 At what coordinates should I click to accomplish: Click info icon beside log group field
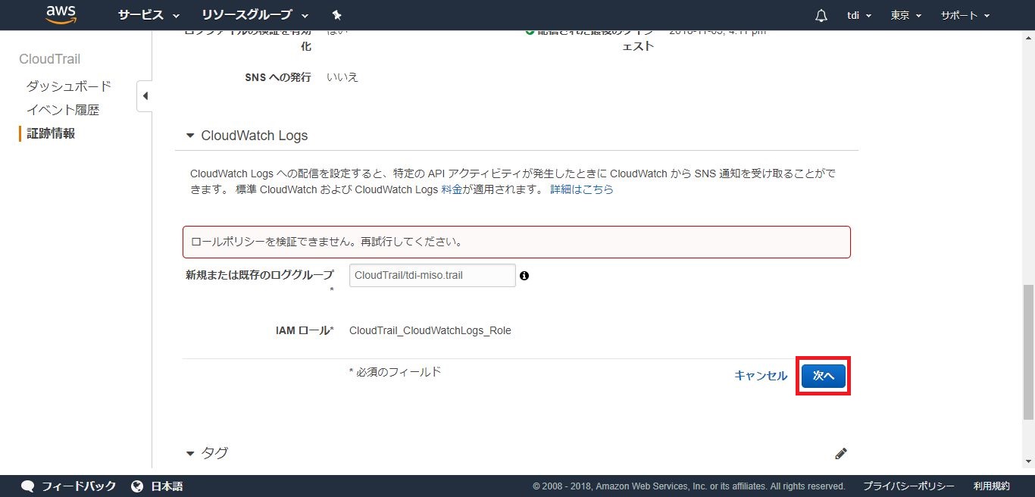[524, 276]
